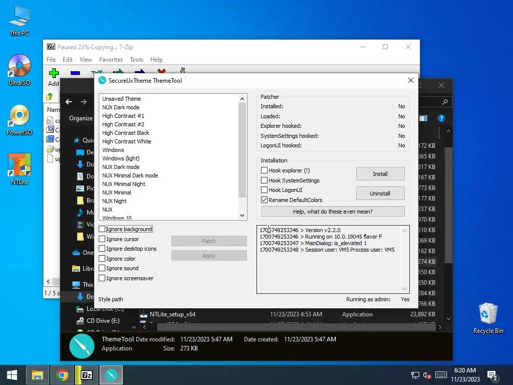Click theme list scroll-up arrow
This screenshot has width=513, height=385.
(242, 99)
